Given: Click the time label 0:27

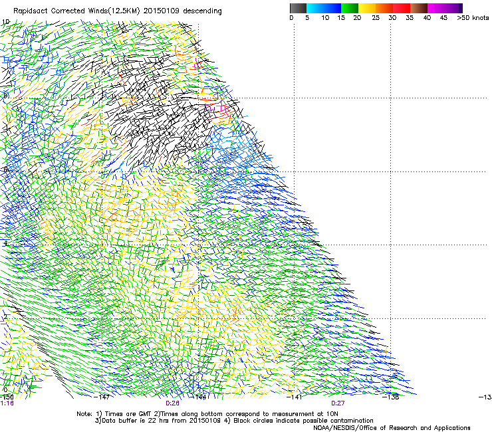Looking at the screenshot, I should coord(338,403).
